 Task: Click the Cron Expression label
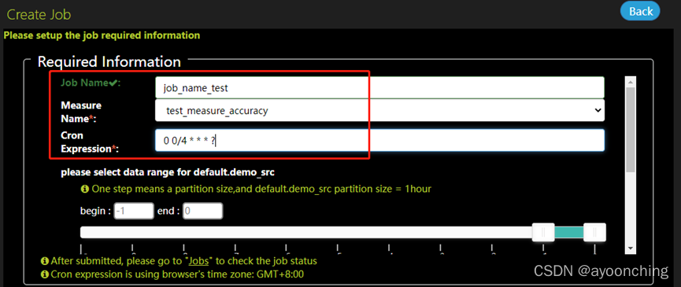(90, 142)
